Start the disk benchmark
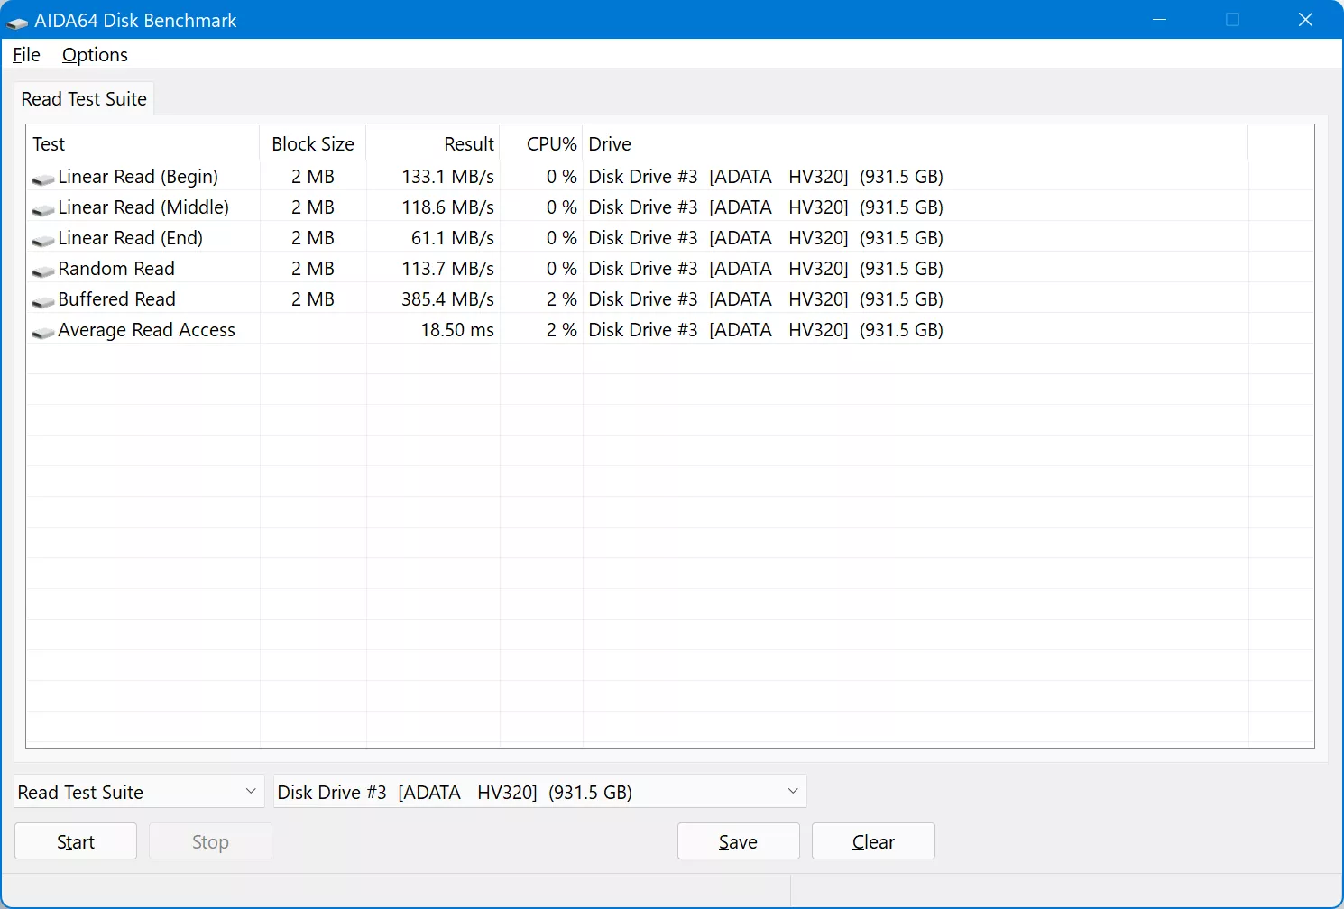 click(76, 841)
